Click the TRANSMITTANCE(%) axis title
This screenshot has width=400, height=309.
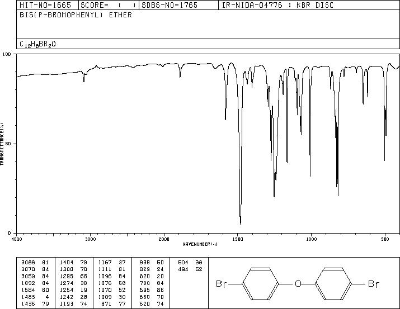pyautogui.click(x=2, y=144)
